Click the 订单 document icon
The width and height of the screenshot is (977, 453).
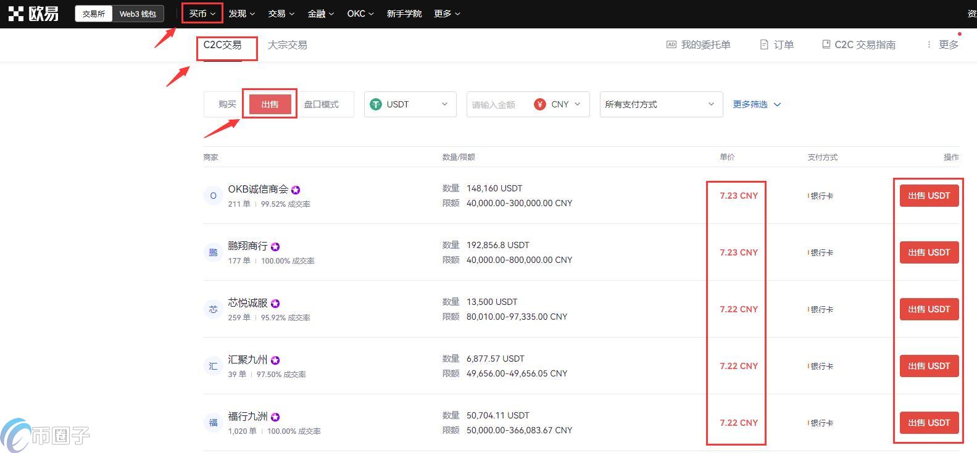[764, 44]
